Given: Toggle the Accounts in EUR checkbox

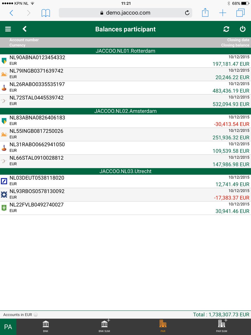Looking at the screenshot, I should tap(35, 315).
